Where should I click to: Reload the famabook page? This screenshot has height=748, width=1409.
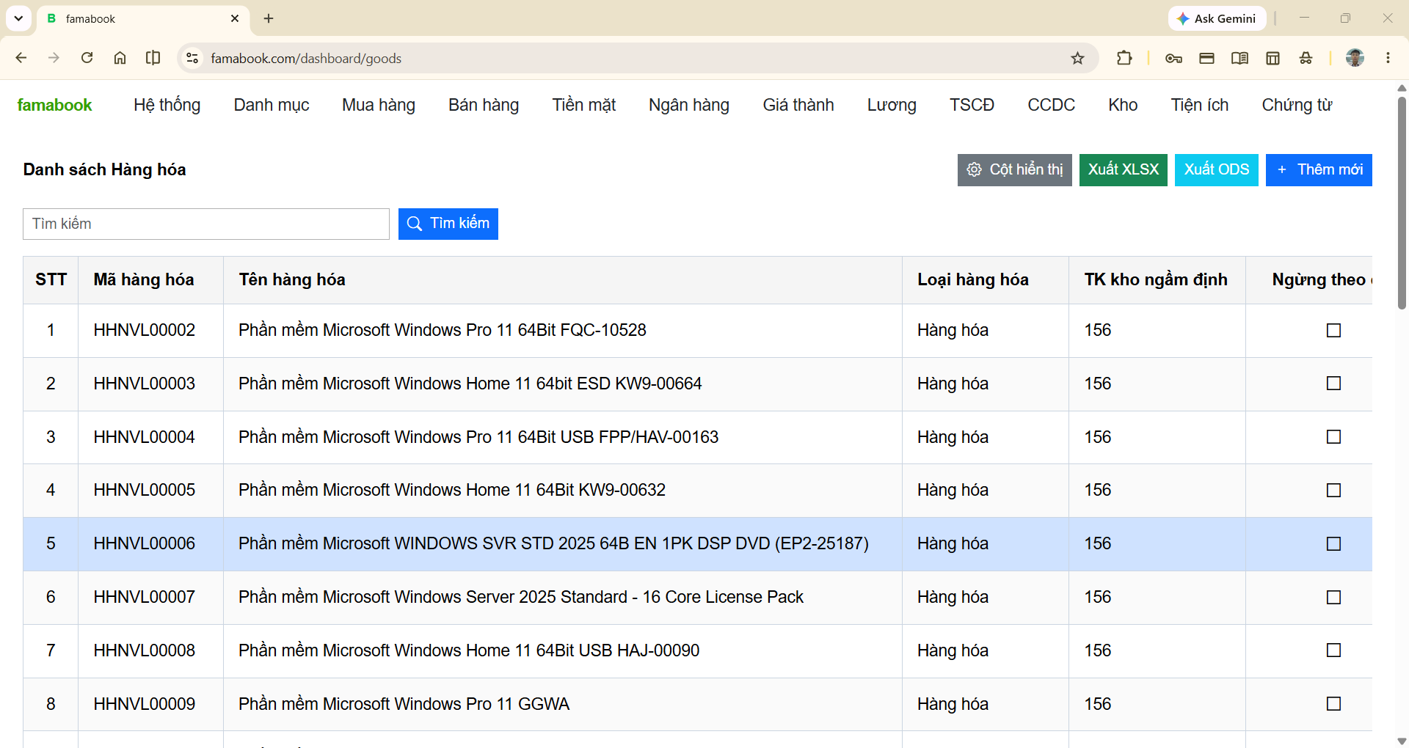(x=87, y=58)
